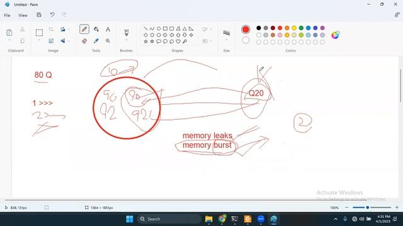This screenshot has width=403, height=226.
Task: Click the taskbar Search box
Action: point(169,219)
